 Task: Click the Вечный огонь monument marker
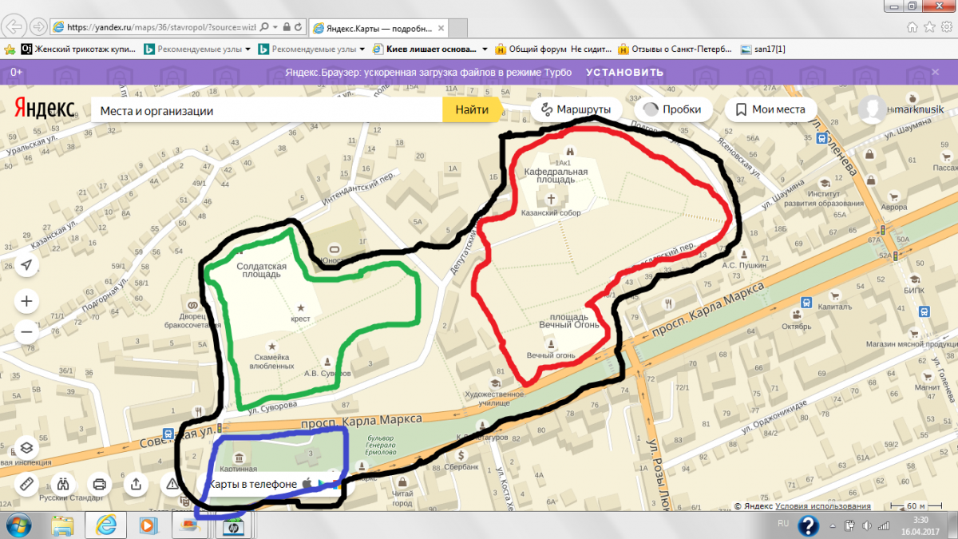pyautogui.click(x=550, y=343)
